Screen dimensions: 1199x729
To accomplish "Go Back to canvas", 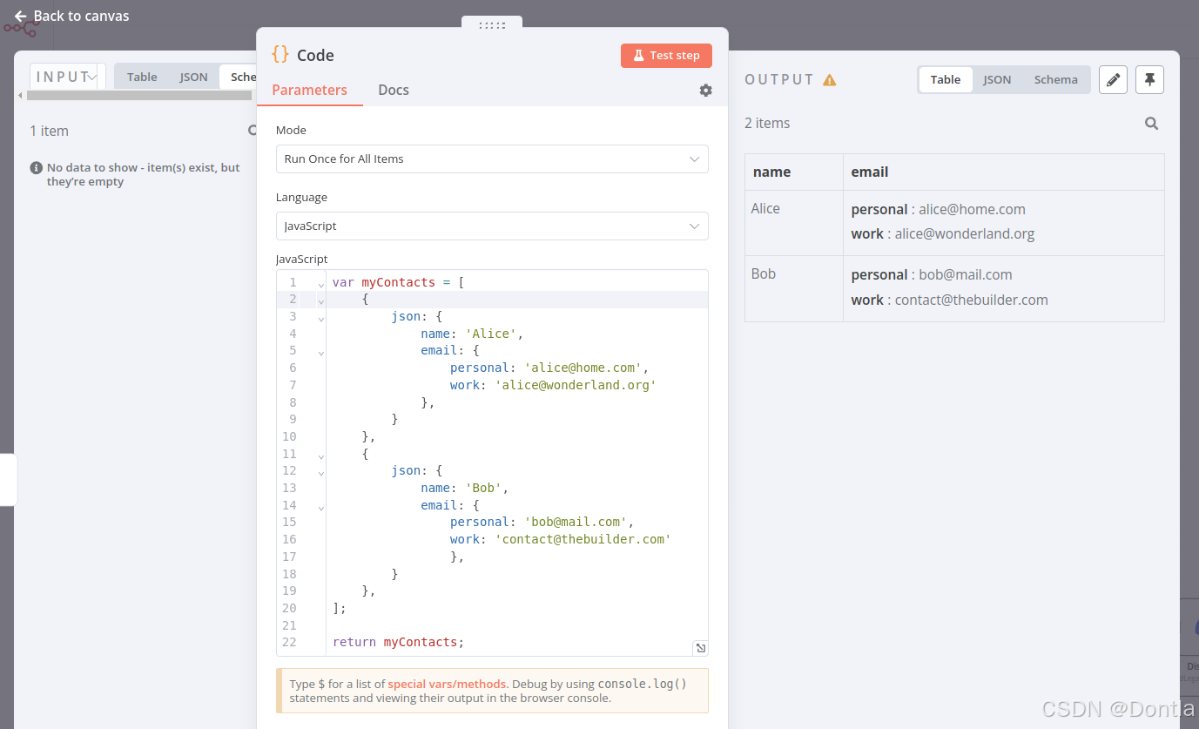I will click(x=71, y=17).
